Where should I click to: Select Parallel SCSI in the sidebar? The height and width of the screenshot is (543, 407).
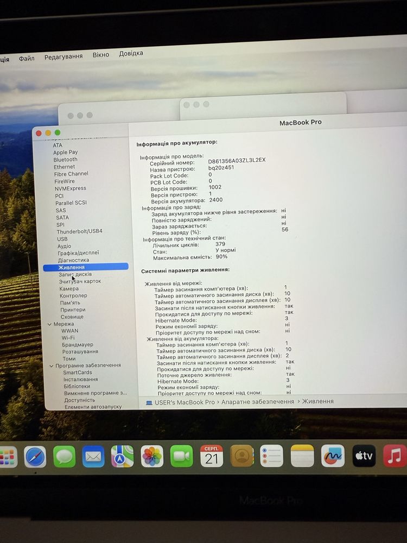(x=71, y=203)
